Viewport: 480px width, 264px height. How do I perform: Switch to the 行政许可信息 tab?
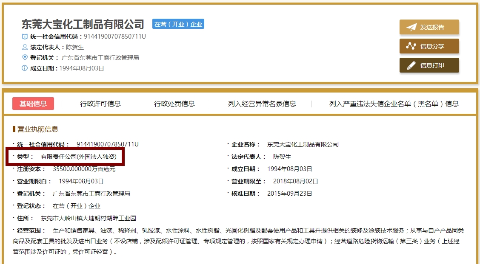coord(100,104)
